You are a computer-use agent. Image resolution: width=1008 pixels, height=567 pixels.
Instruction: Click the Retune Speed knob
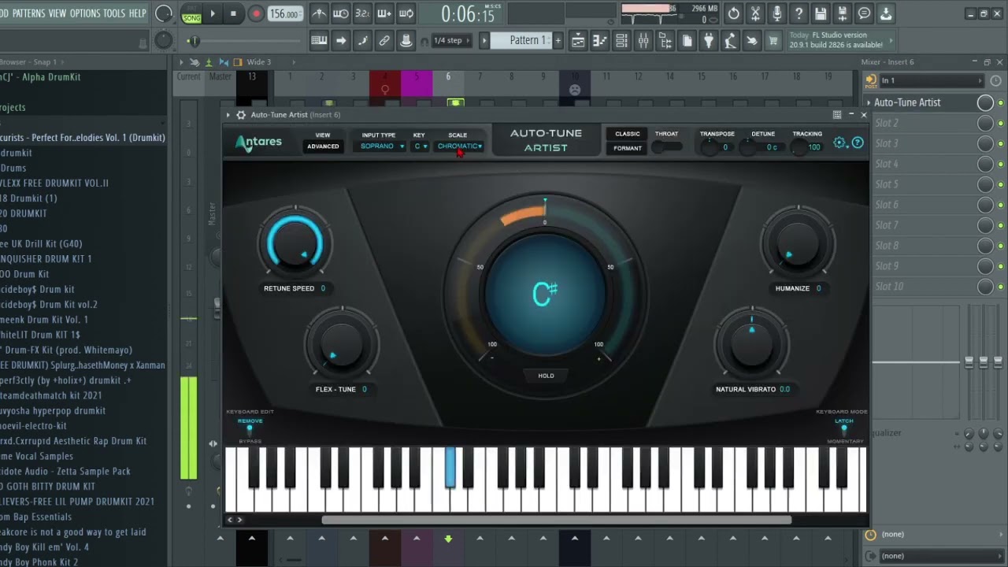point(295,244)
